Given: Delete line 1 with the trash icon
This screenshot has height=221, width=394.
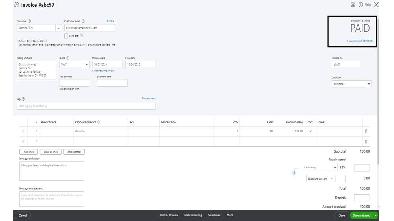Looking at the screenshot, I should click(366, 131).
